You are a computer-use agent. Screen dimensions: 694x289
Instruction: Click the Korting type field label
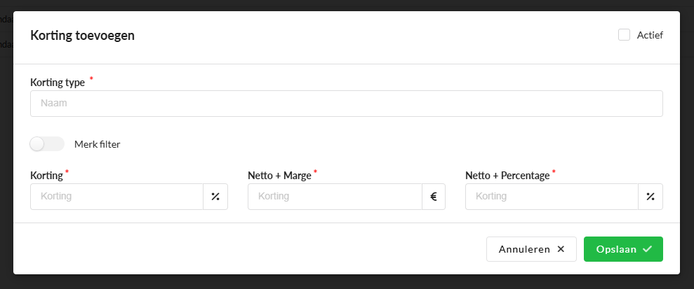[58, 83]
